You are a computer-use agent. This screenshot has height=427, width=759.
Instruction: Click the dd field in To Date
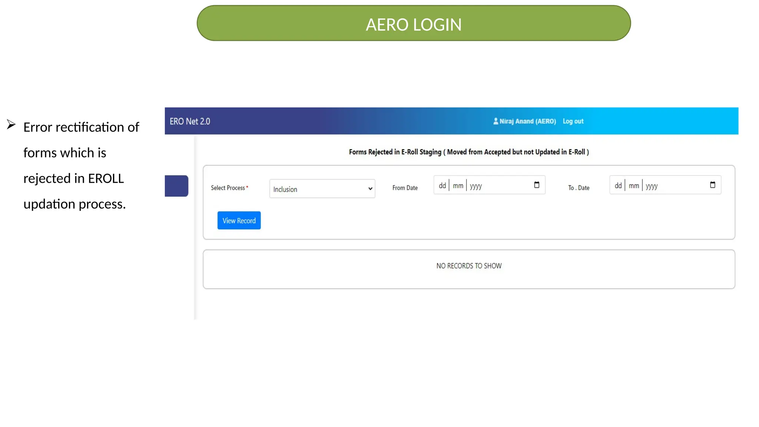618,186
